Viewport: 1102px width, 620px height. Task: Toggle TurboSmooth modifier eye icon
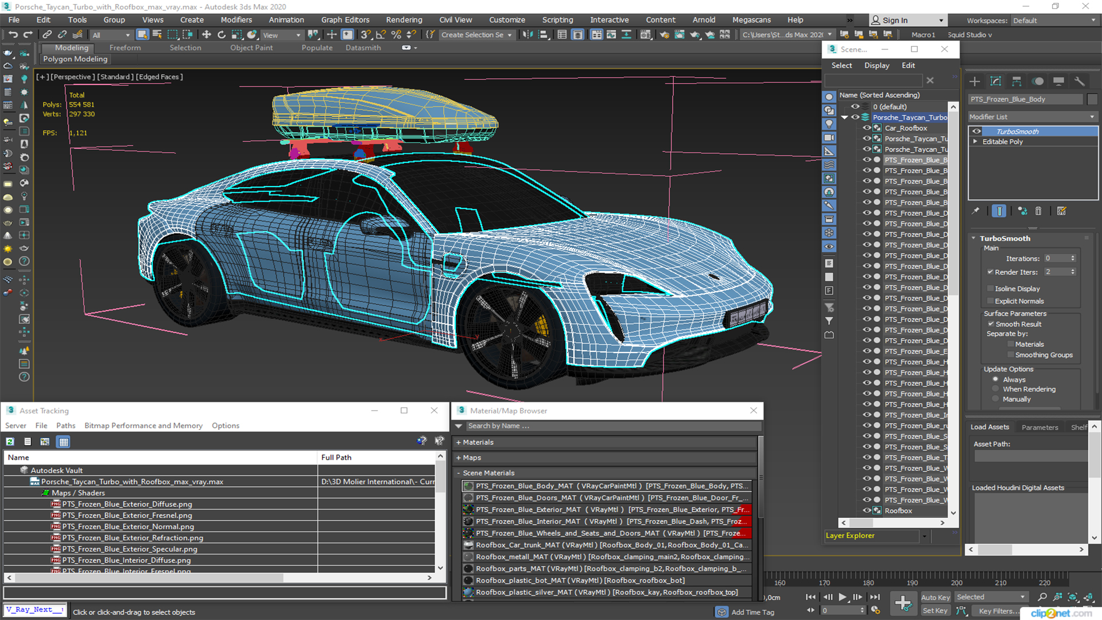[976, 131]
